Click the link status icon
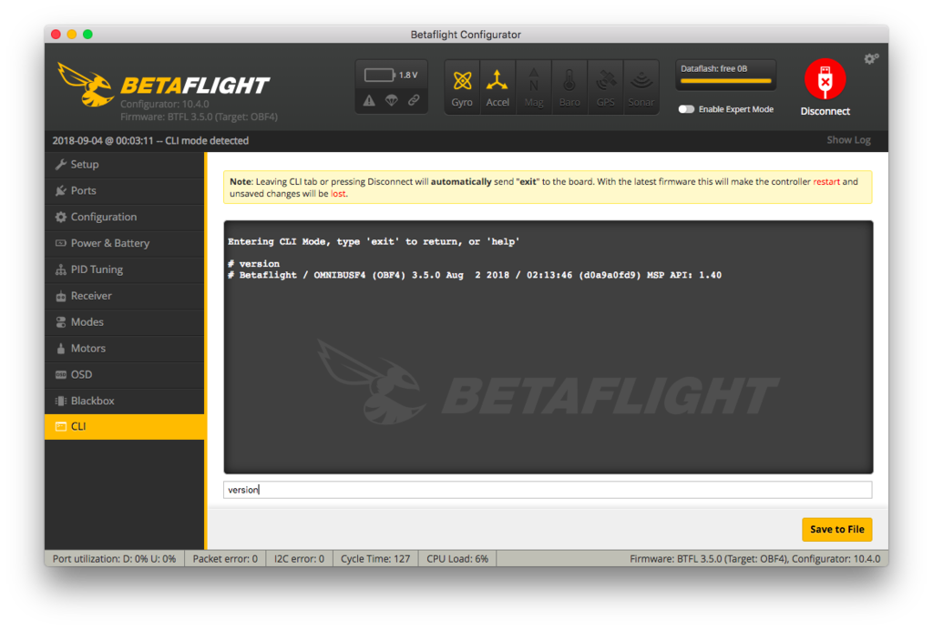The width and height of the screenshot is (933, 630). pos(414,100)
